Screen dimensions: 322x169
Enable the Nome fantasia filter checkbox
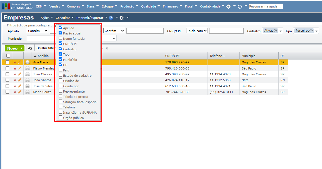click(x=61, y=38)
